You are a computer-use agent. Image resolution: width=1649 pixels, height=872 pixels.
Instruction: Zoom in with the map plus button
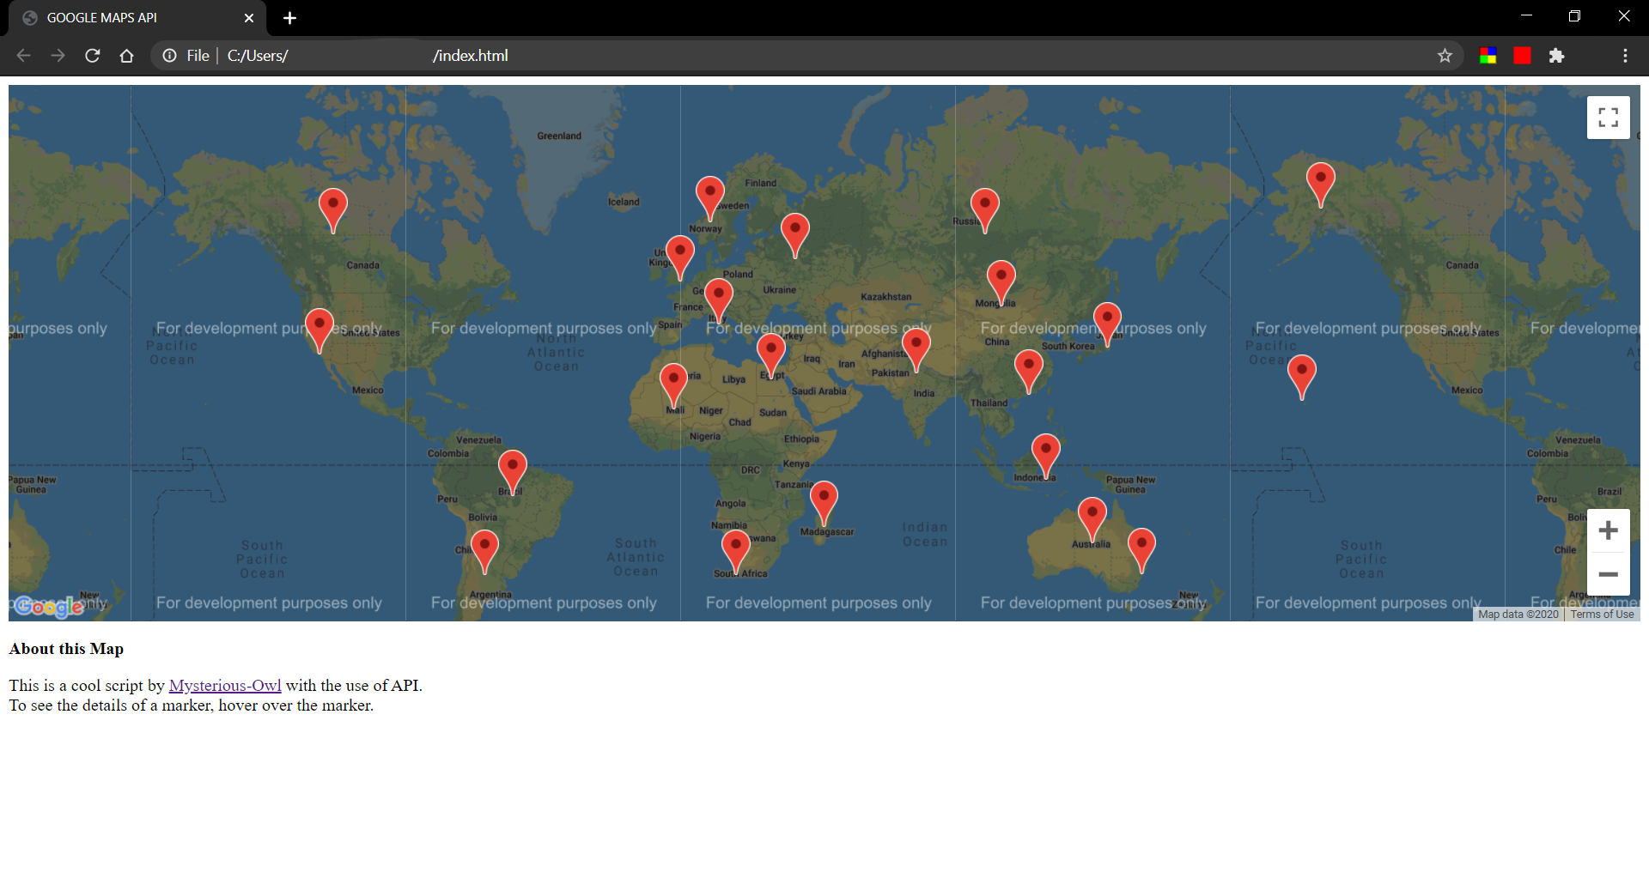coord(1608,530)
